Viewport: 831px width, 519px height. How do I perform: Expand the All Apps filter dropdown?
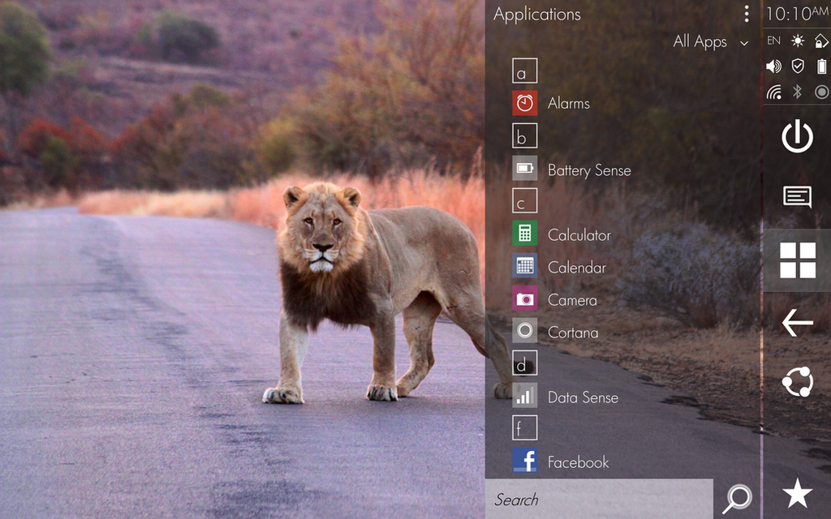pos(711,42)
